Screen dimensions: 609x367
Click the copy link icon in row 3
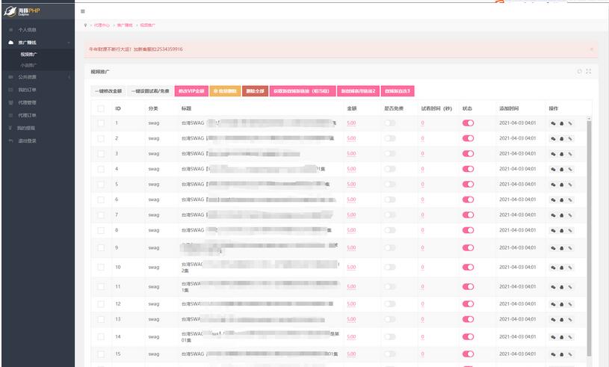[569, 154]
